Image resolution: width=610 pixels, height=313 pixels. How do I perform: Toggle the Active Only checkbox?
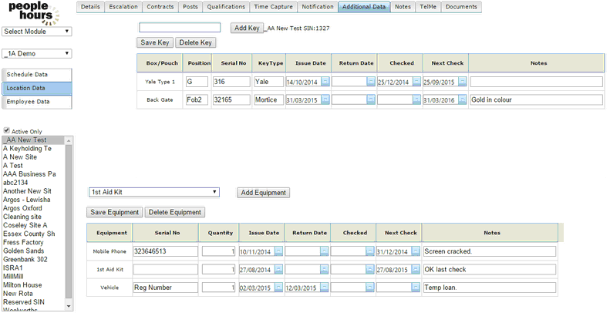click(7, 131)
